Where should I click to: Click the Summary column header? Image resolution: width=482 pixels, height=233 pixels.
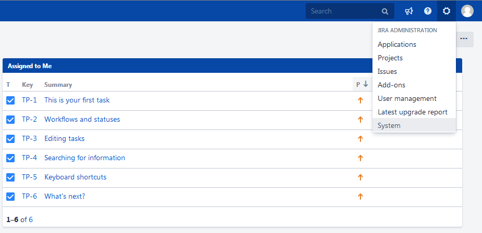58,85
